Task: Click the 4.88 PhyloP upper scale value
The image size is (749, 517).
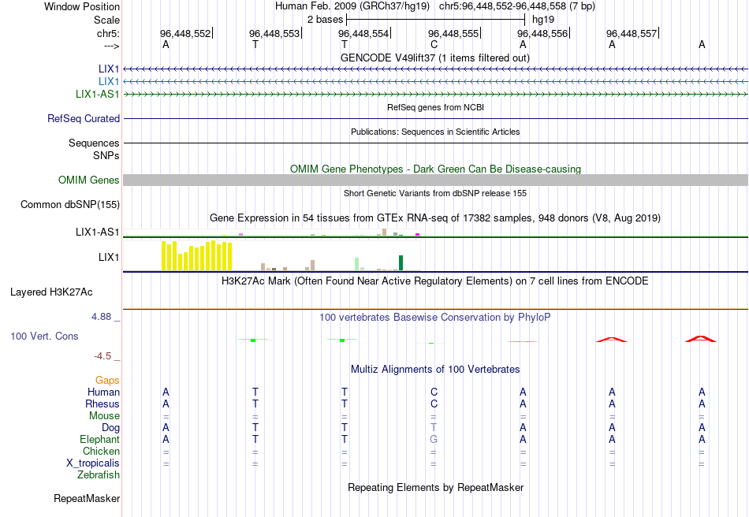Action: coord(101,317)
